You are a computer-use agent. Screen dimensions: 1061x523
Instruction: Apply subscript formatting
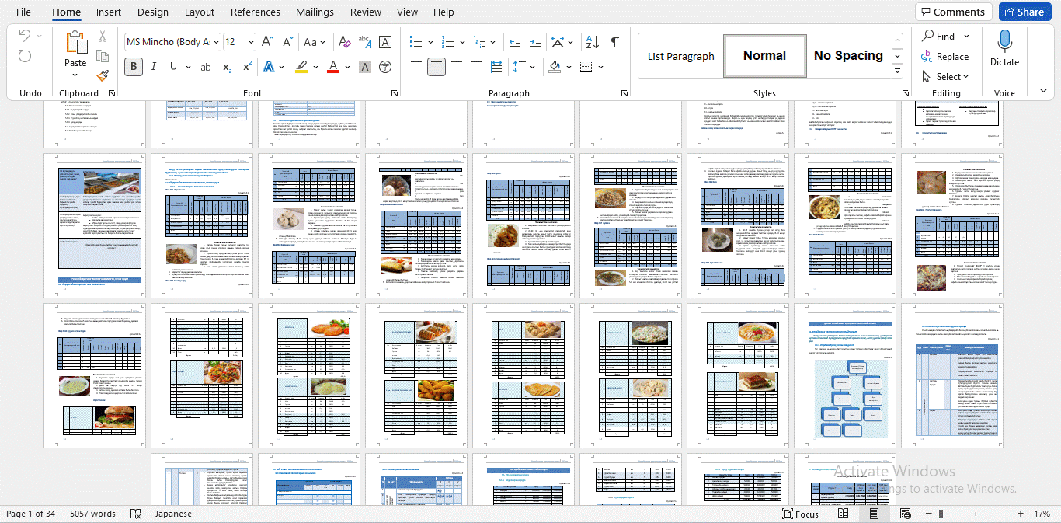click(x=227, y=67)
